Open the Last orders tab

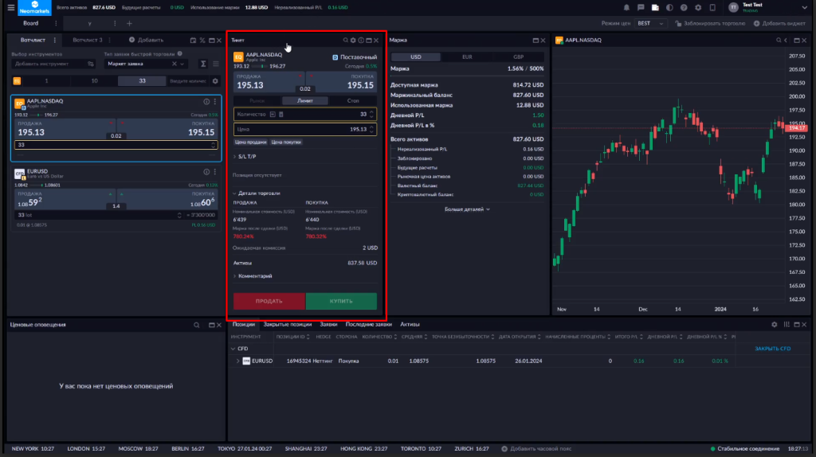click(x=368, y=324)
